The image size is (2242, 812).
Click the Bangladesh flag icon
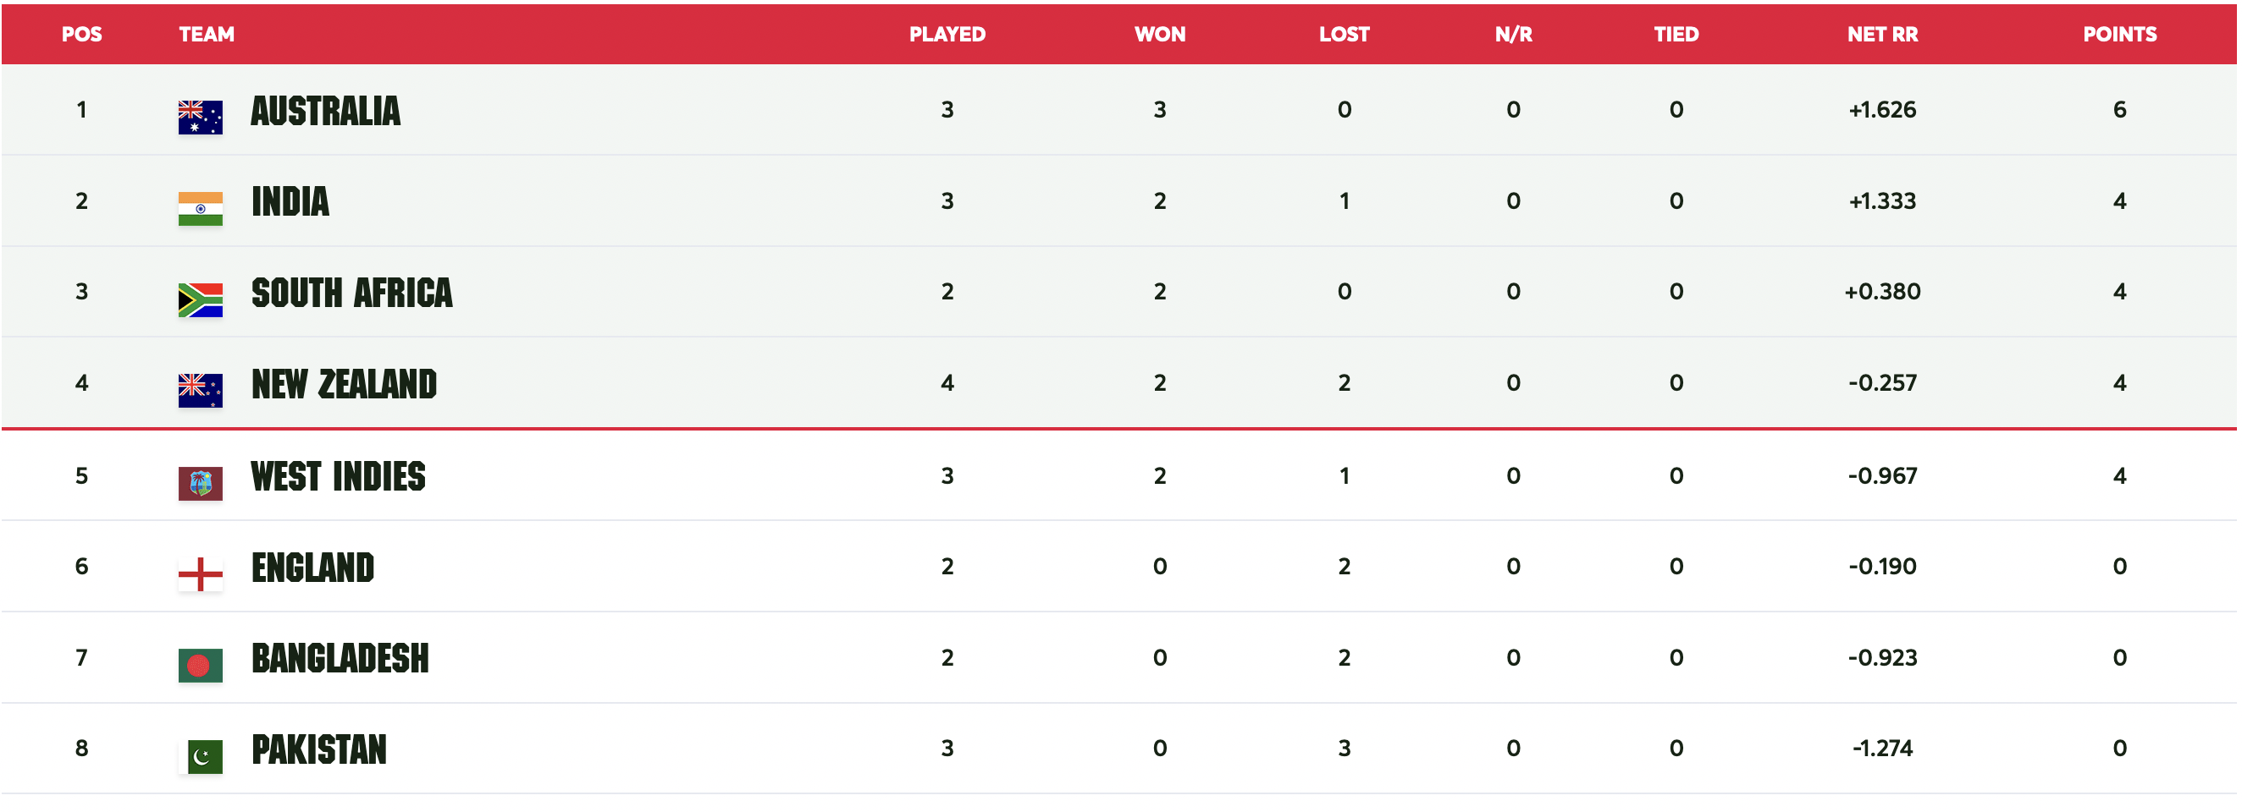[x=200, y=666]
